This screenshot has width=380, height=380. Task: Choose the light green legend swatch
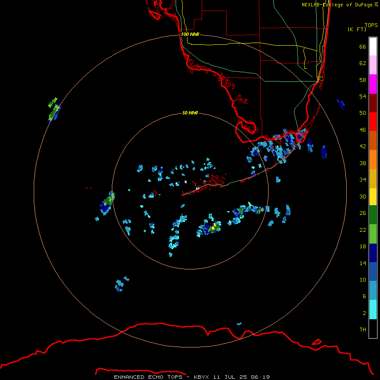(x=373, y=234)
